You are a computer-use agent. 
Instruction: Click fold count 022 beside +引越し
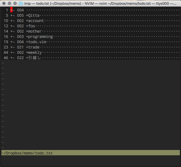pyautogui.click(x=20, y=58)
